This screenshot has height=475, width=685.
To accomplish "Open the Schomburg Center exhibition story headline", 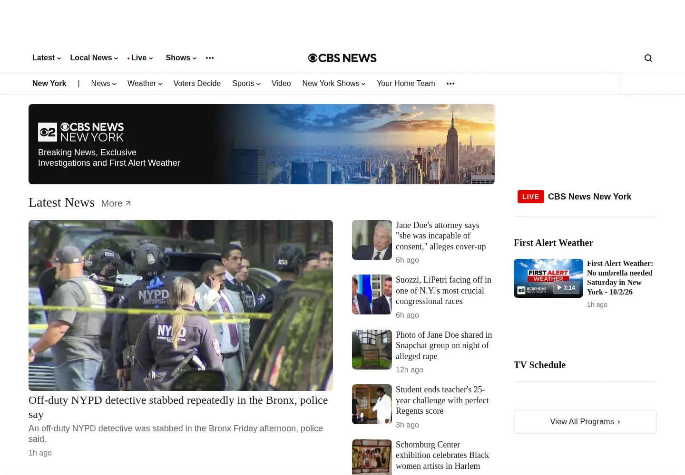I will pos(442,455).
